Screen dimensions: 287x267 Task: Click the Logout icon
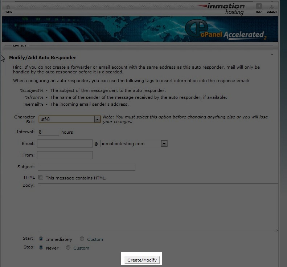[272, 7]
